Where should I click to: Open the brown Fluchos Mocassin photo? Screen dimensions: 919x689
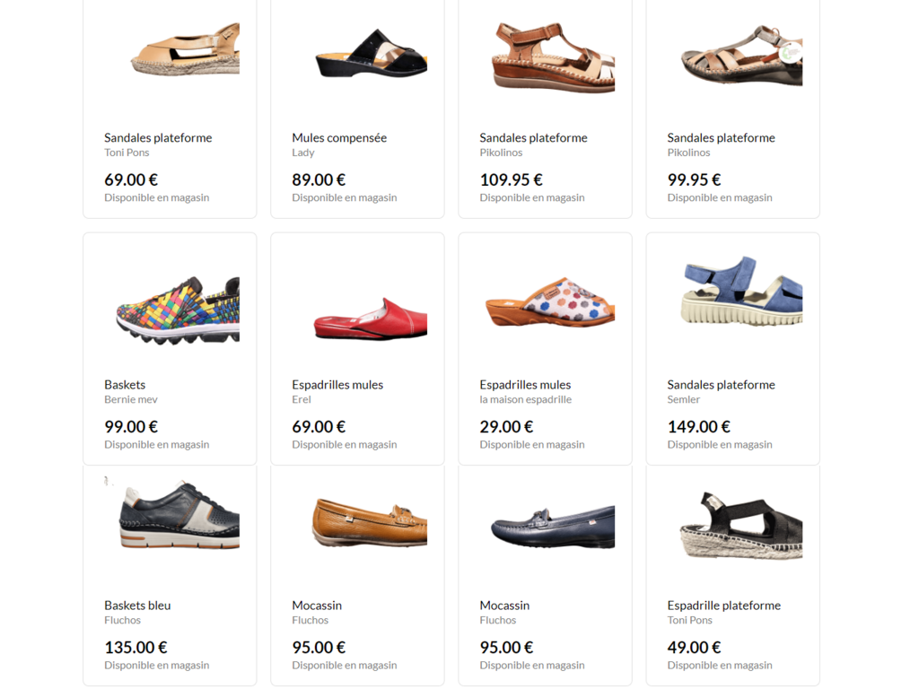369,522
